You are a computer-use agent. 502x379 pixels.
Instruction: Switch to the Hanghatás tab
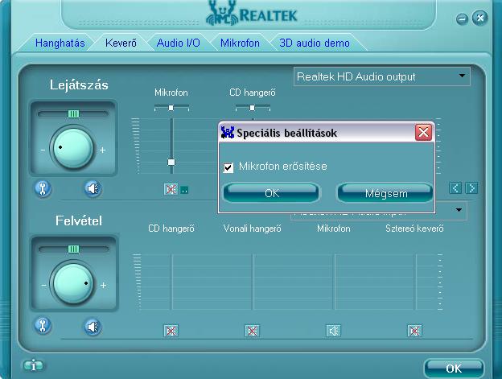[60, 43]
